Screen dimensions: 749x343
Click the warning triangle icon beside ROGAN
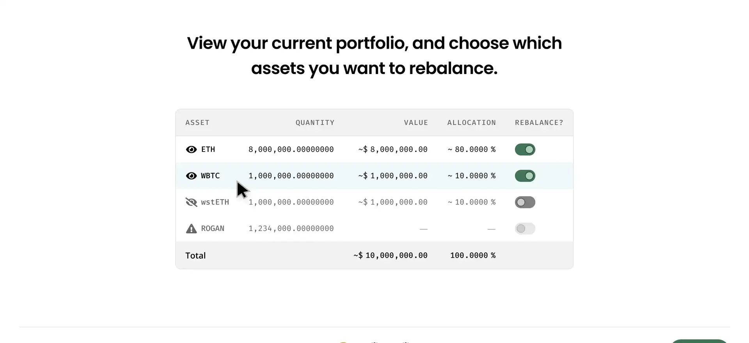click(191, 229)
